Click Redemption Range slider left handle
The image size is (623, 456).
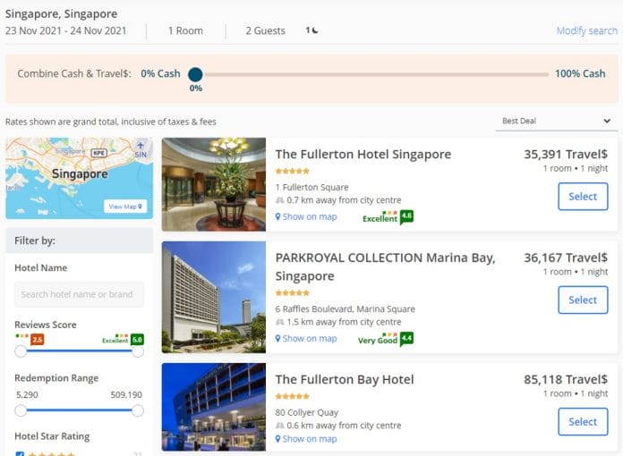click(x=21, y=410)
